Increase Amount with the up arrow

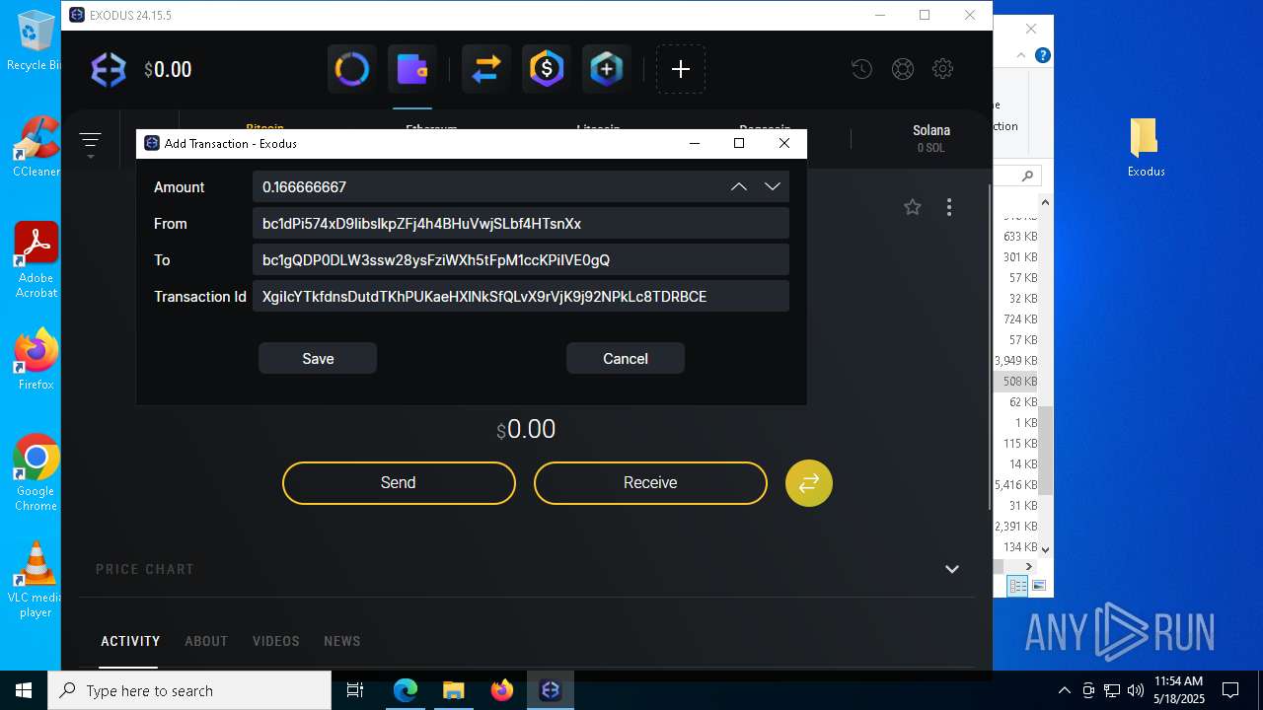coord(739,187)
